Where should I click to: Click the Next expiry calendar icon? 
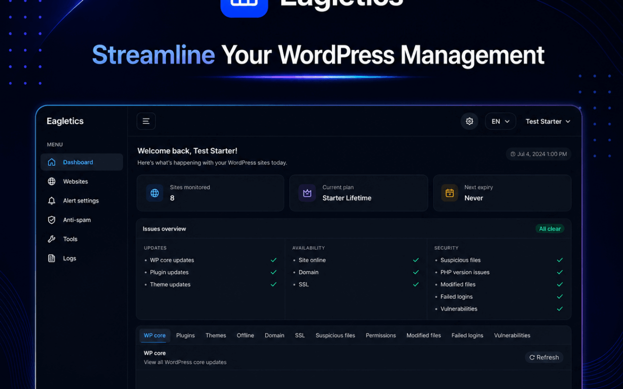pyautogui.click(x=450, y=193)
